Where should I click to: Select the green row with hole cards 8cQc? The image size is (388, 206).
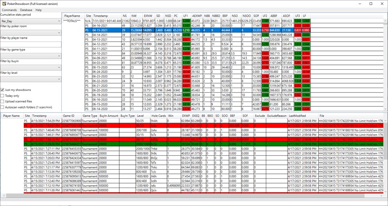point(204,144)
